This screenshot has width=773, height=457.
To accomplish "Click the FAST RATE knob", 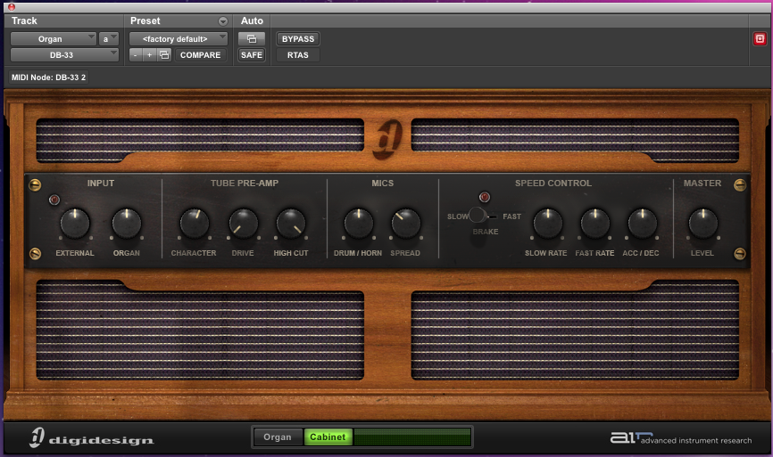I will tap(595, 224).
